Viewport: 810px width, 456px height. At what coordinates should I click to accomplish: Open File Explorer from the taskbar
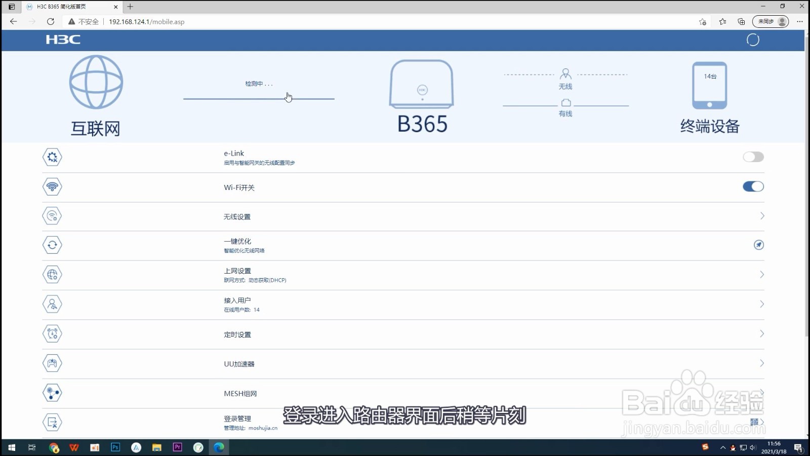click(157, 447)
